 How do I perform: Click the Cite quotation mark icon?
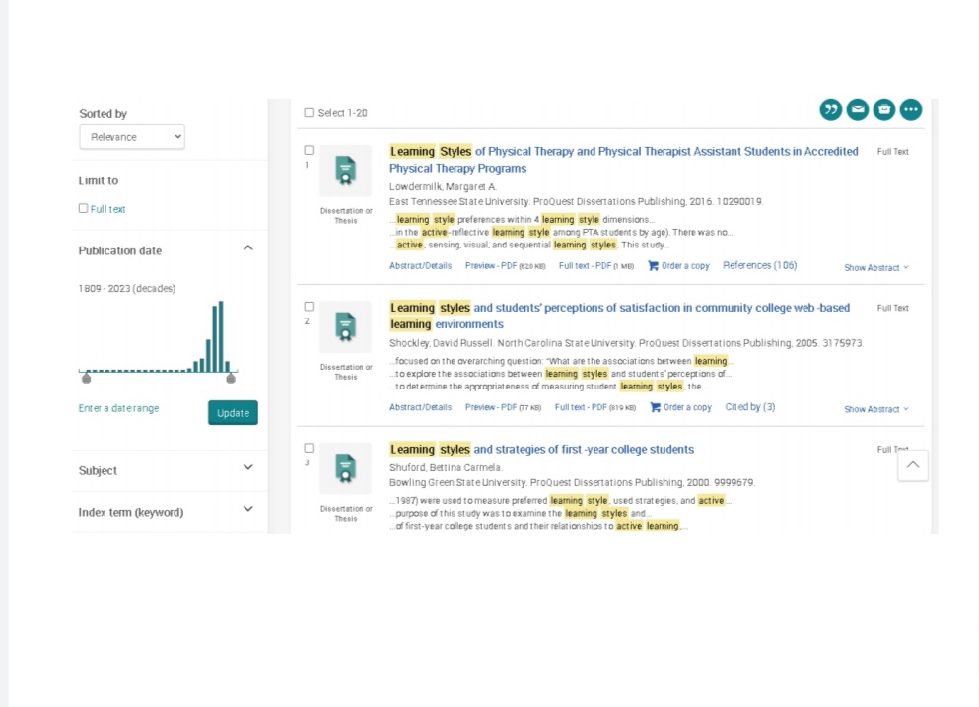click(x=831, y=109)
